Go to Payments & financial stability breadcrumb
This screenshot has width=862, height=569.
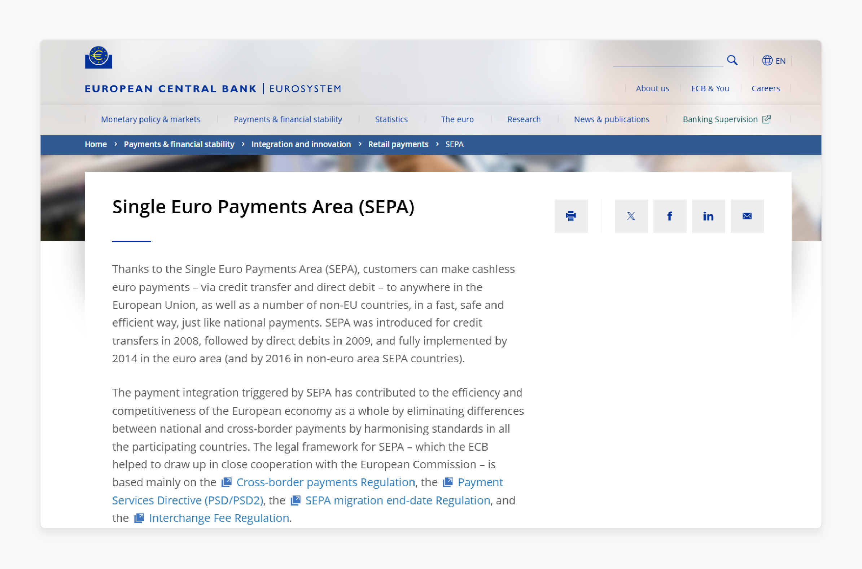(179, 144)
